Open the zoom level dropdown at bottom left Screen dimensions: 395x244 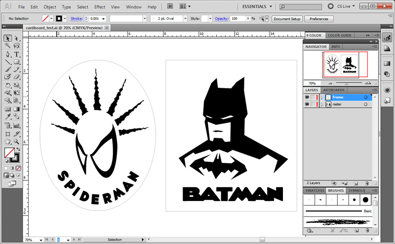point(41,240)
